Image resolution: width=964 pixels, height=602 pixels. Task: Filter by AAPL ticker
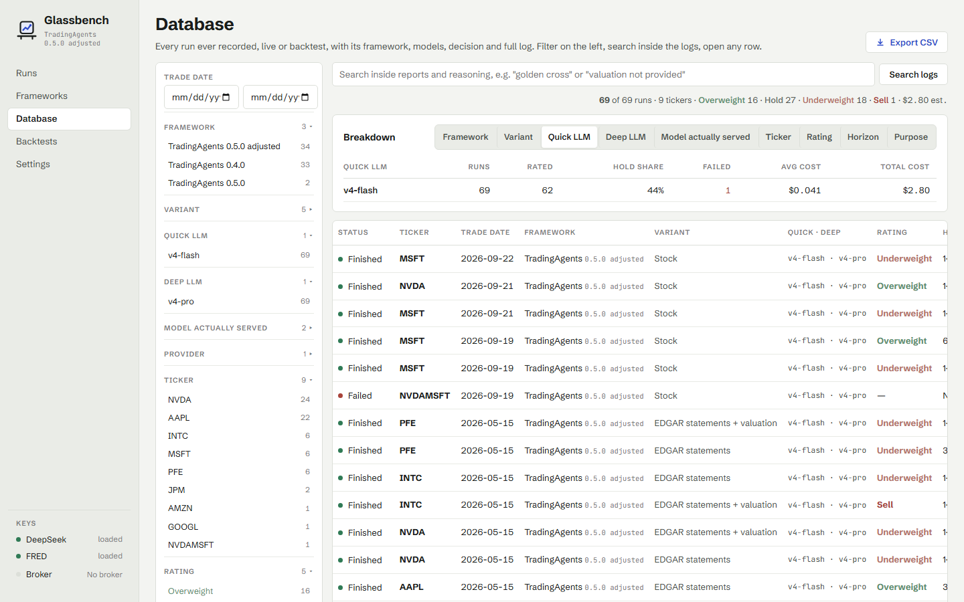(x=238, y=418)
